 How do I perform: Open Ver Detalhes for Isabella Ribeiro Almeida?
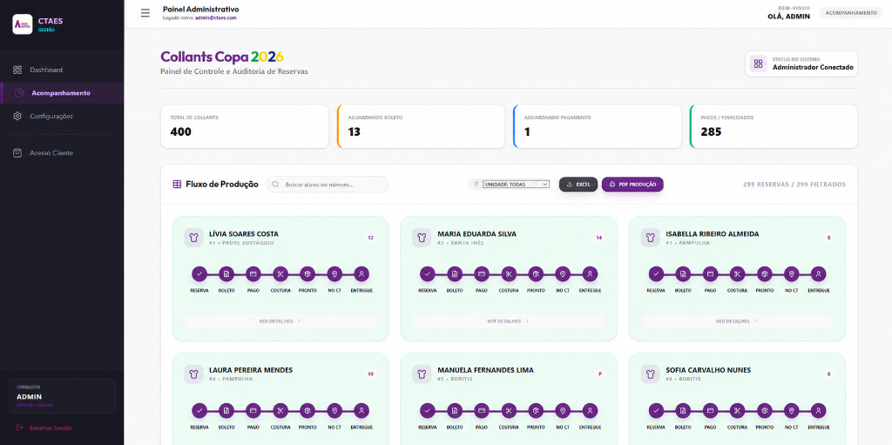[x=737, y=321]
